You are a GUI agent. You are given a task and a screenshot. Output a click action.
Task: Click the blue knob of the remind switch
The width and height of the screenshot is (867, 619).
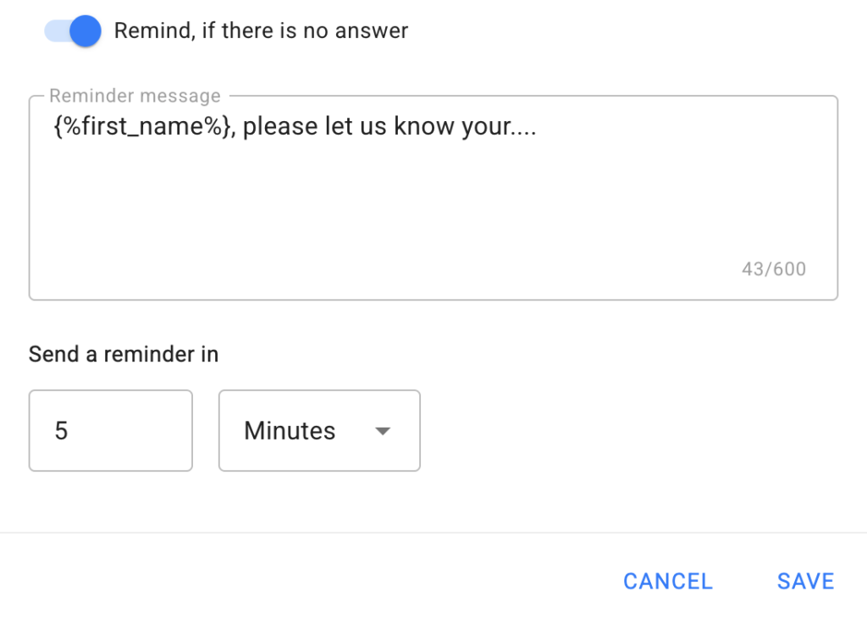tap(84, 31)
